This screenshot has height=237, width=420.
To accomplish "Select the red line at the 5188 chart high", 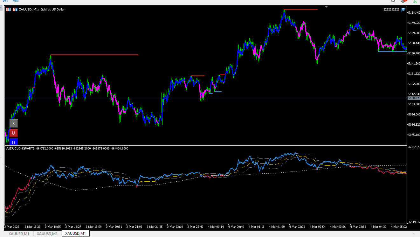I will point(301,10).
